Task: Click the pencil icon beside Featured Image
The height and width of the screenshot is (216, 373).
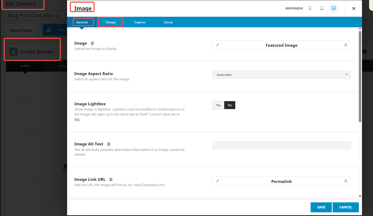Action: click(217, 45)
